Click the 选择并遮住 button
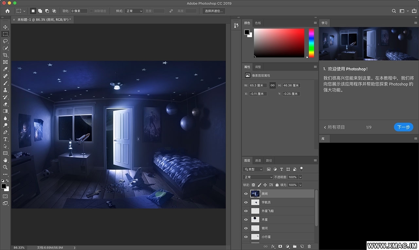Screen dimensions: 419x250 (x=214, y=11)
